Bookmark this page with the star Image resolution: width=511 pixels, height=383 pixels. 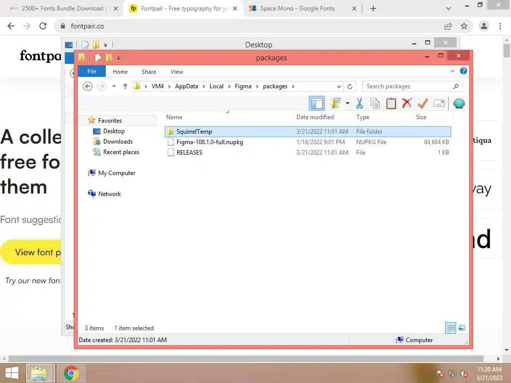tap(464, 26)
